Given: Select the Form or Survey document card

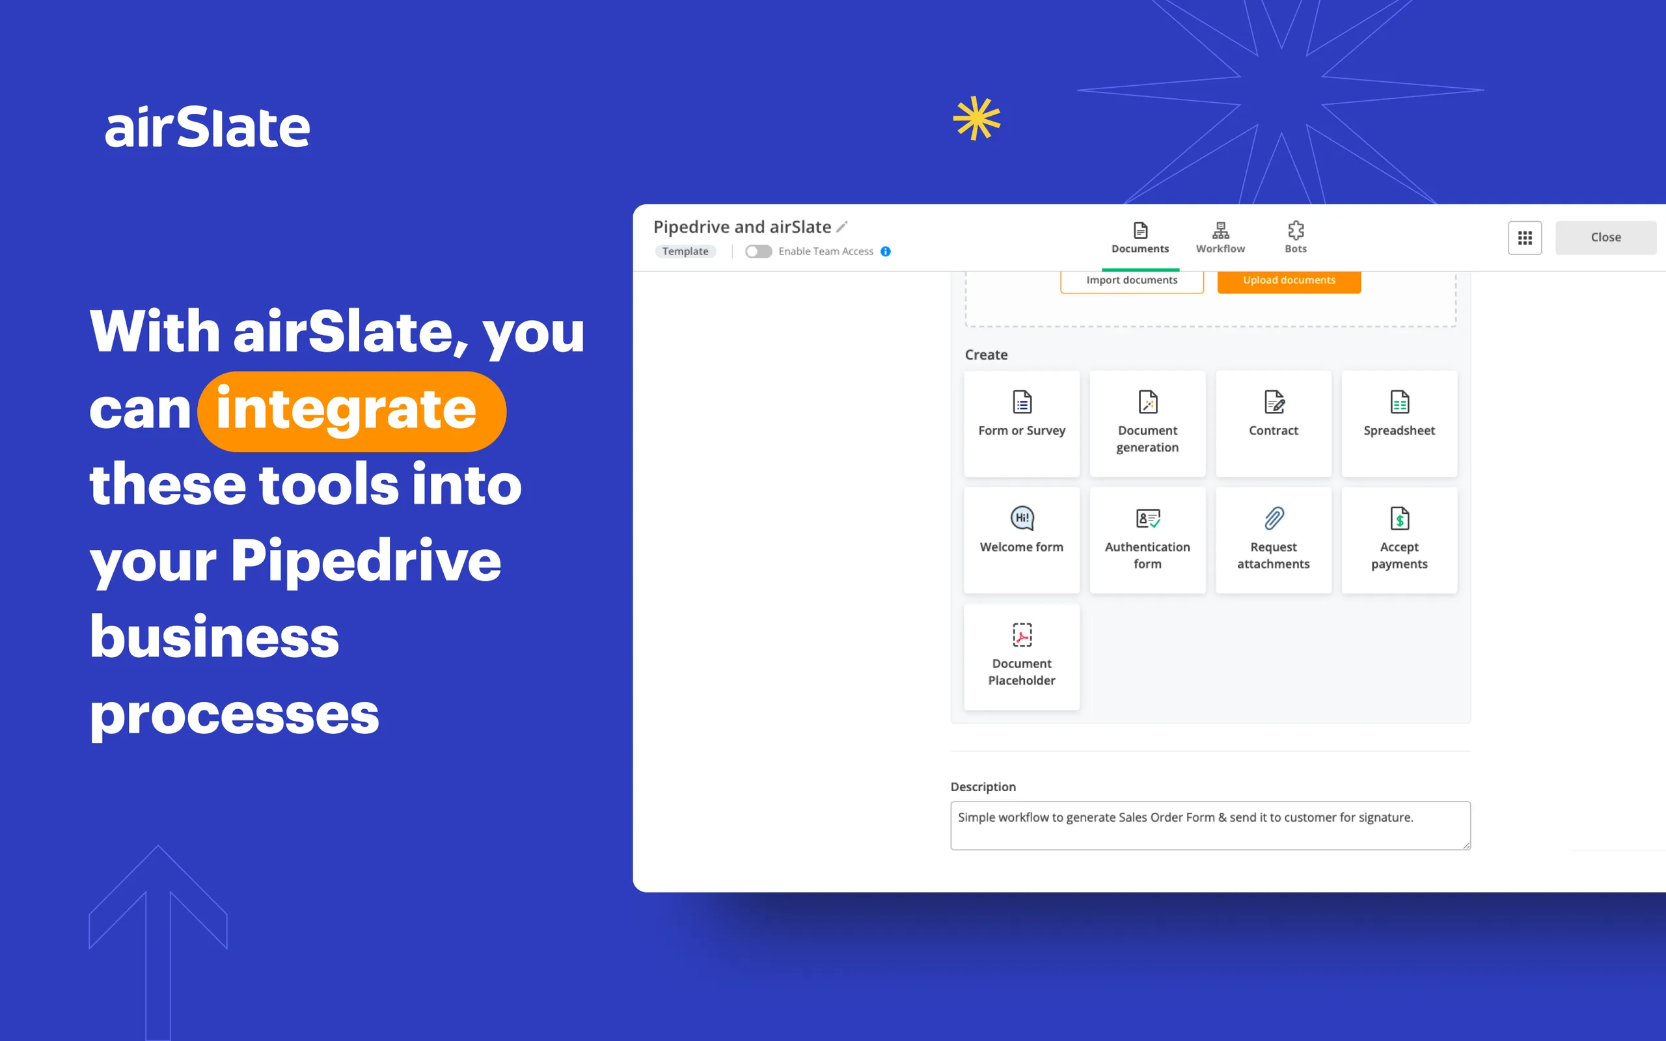Looking at the screenshot, I should (x=1022, y=424).
